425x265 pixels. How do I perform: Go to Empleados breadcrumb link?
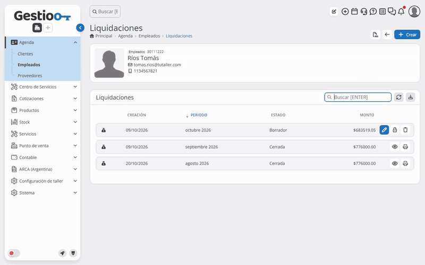[x=149, y=36]
